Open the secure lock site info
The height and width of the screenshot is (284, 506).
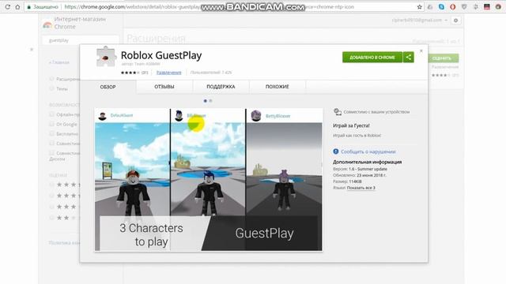[28, 7]
